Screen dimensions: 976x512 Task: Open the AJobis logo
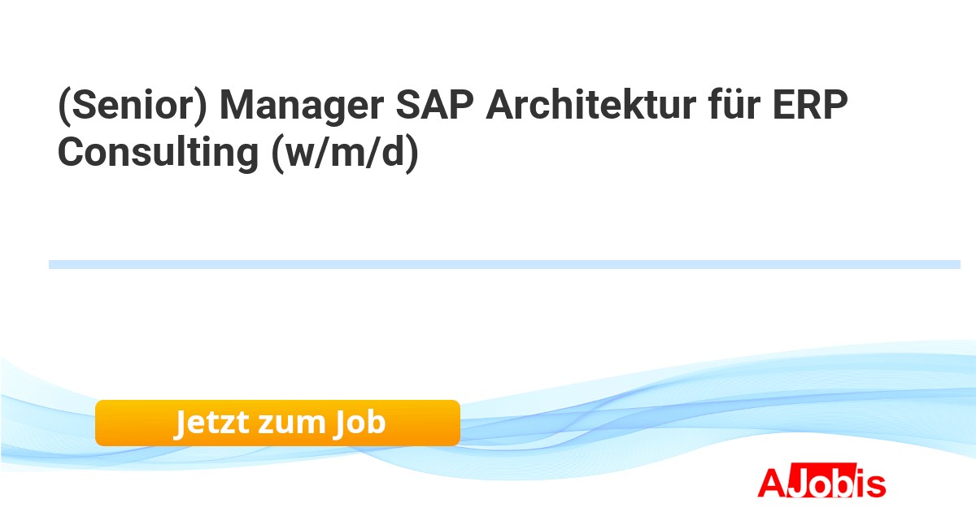point(821,483)
